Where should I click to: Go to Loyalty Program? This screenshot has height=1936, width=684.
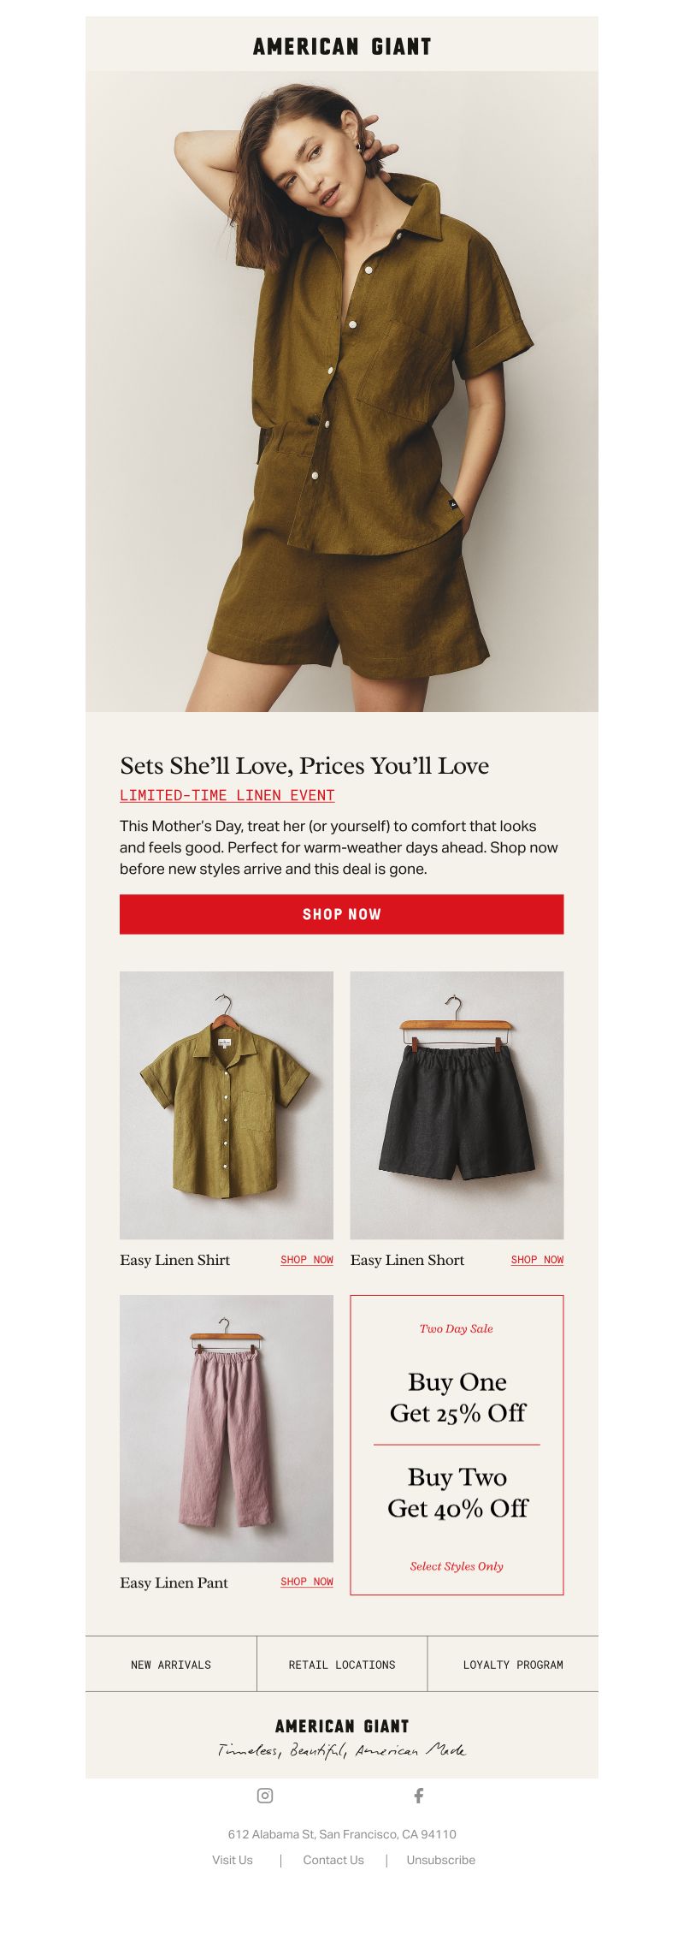pyautogui.click(x=513, y=1664)
